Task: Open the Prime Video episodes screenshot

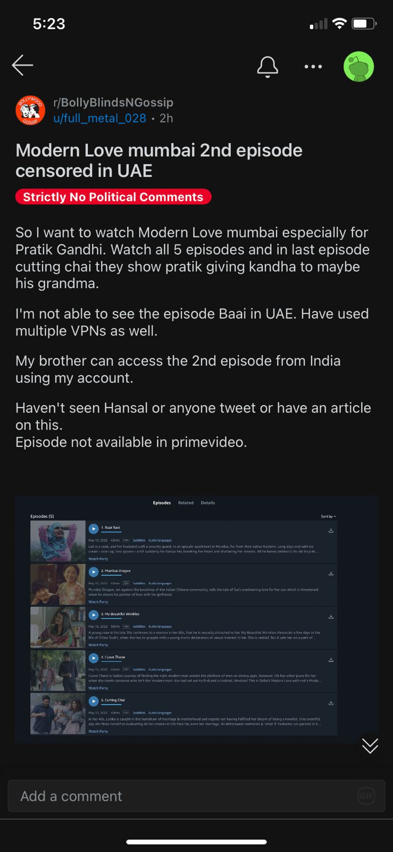Action: pyautogui.click(x=196, y=619)
